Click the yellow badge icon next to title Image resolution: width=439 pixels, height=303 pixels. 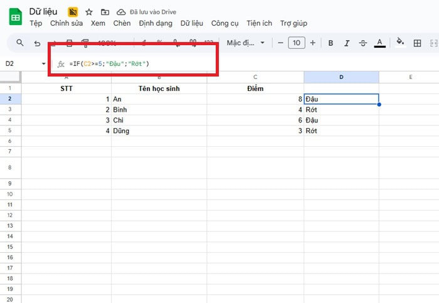point(73,12)
